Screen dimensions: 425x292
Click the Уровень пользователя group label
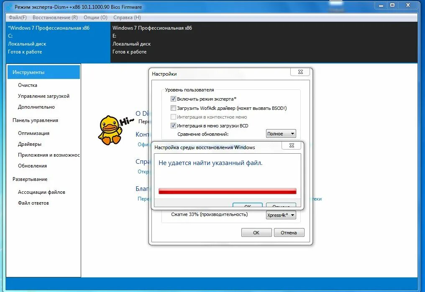point(189,90)
